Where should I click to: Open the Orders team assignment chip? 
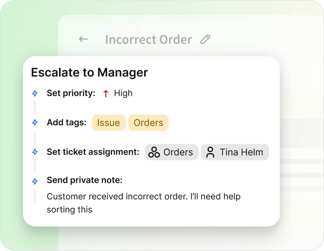(x=172, y=152)
